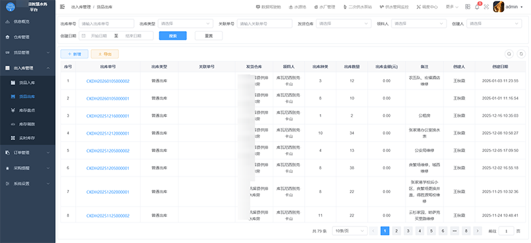Click the remark cell 公租房

tap(424, 116)
